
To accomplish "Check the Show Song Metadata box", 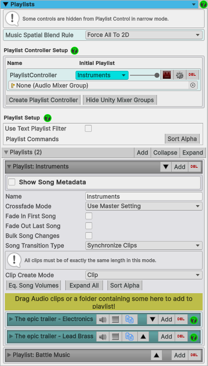I will click(12, 182).
